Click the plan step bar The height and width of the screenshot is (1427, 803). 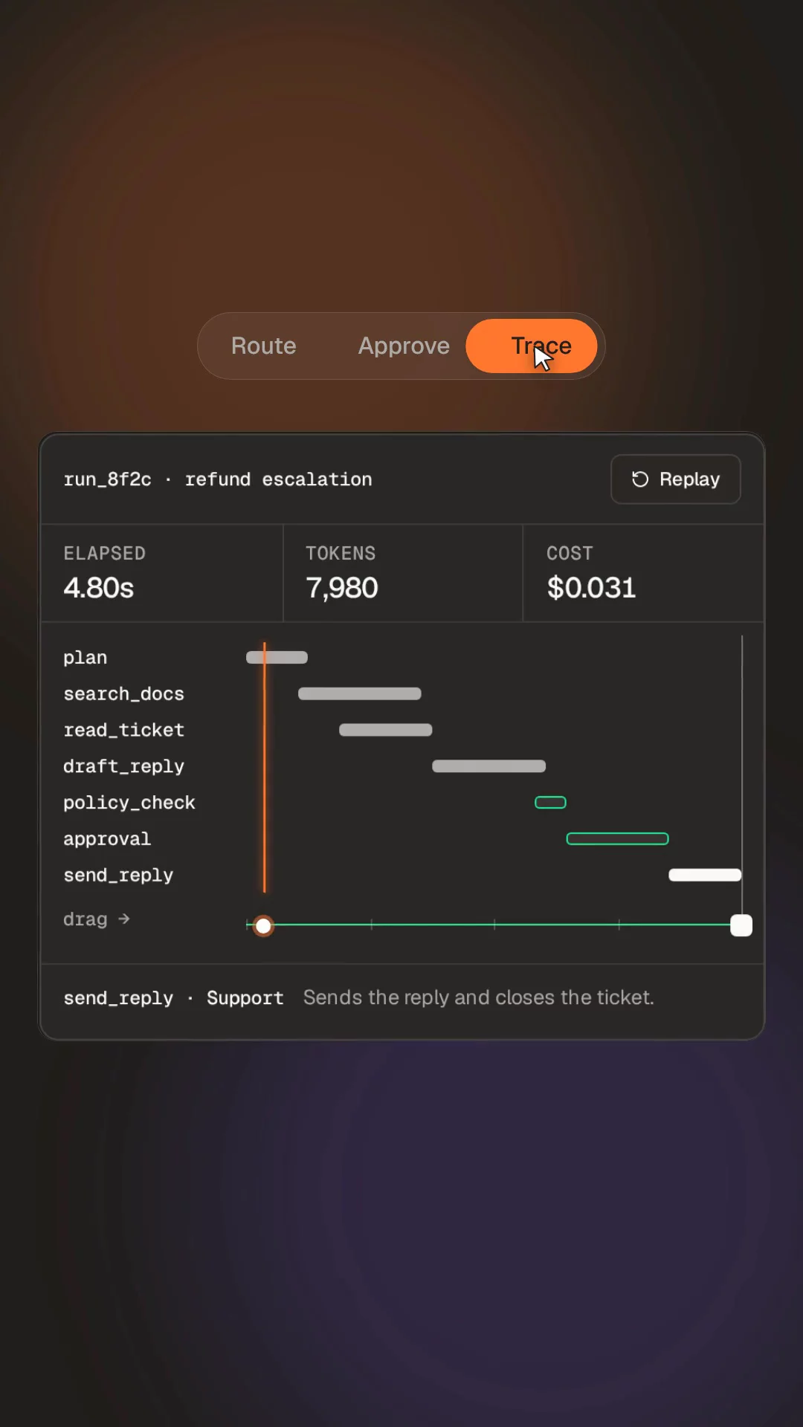click(x=277, y=657)
